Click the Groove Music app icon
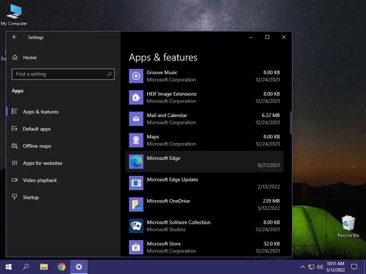 [x=136, y=76]
